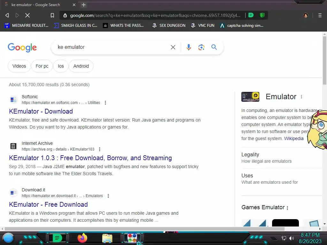Expand the Legality section
The width and height of the screenshot is (327, 245).
(x=282, y=158)
